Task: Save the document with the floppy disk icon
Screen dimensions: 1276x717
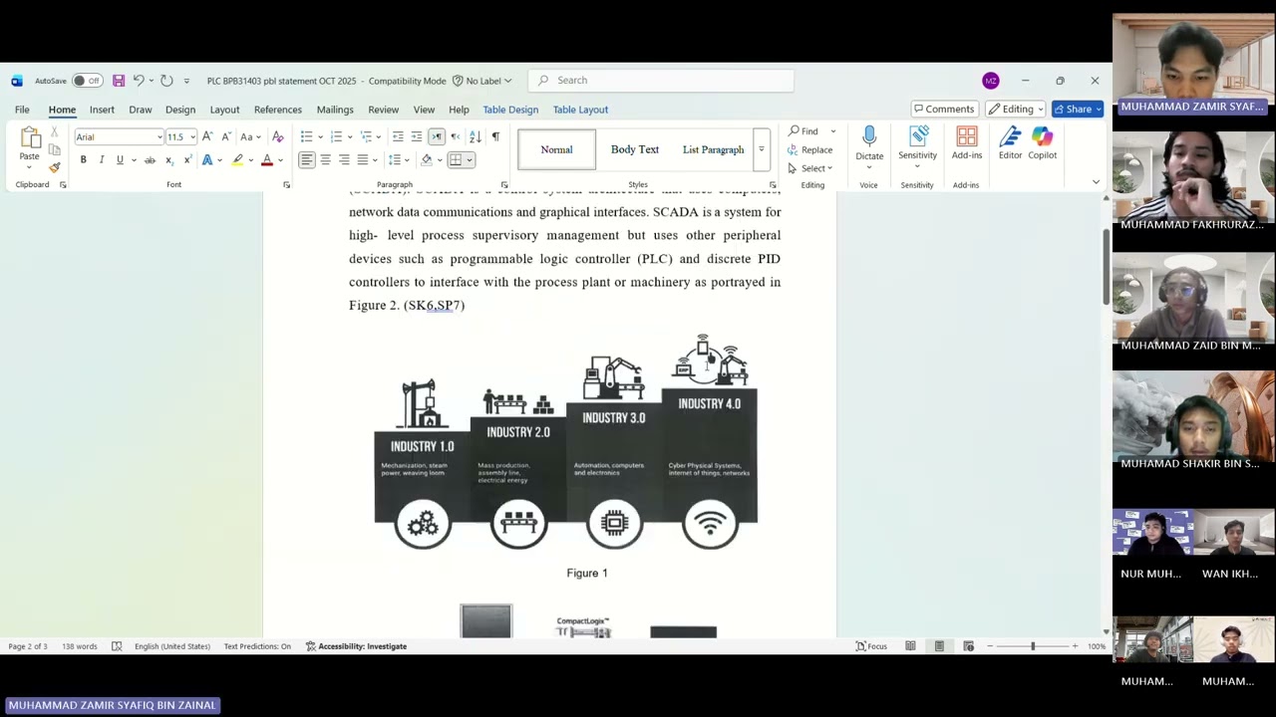Action: click(119, 81)
